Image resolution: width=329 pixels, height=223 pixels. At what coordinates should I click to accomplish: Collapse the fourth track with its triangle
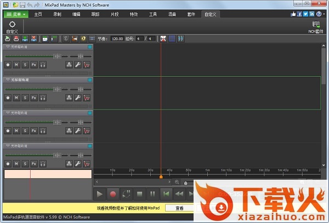8,146
